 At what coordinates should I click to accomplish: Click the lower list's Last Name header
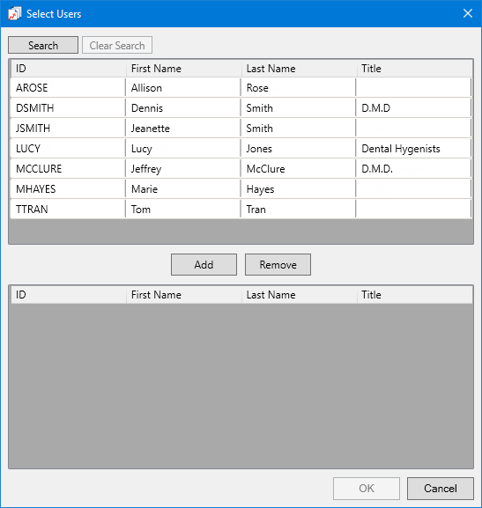299,294
